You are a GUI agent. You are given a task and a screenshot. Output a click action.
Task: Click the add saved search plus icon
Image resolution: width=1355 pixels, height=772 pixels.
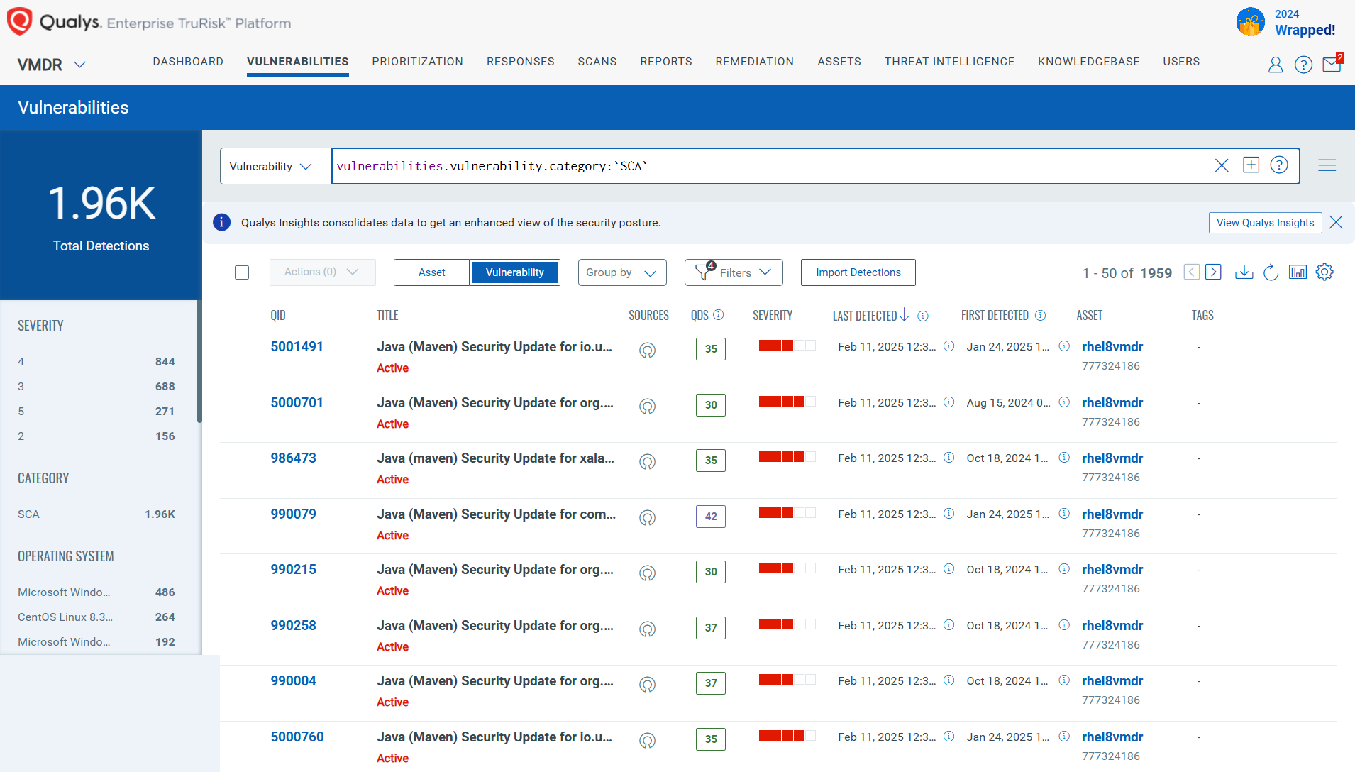pos(1251,165)
